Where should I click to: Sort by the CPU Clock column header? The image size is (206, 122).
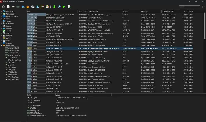83,12
